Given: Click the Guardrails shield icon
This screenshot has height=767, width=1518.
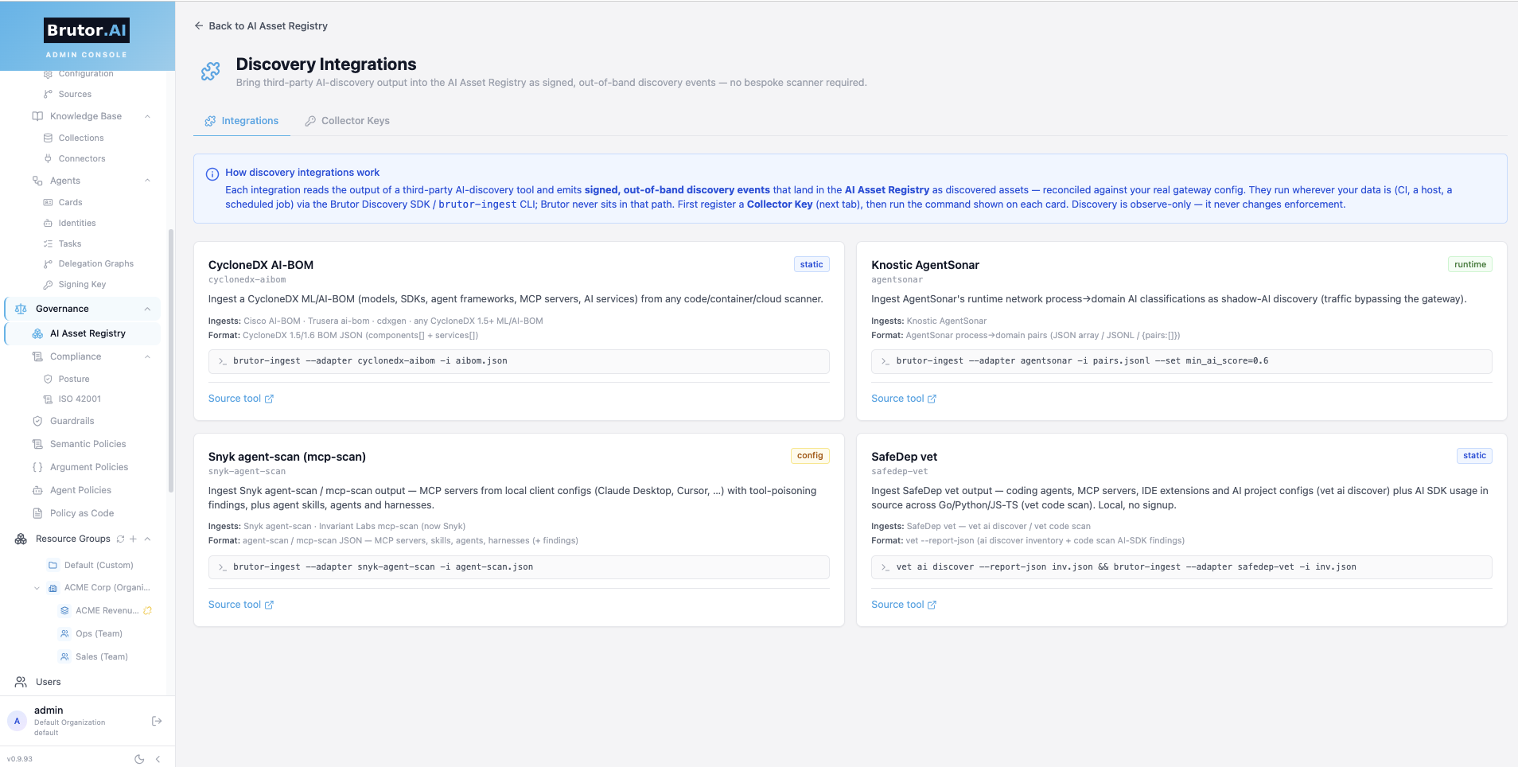Looking at the screenshot, I should 37,421.
